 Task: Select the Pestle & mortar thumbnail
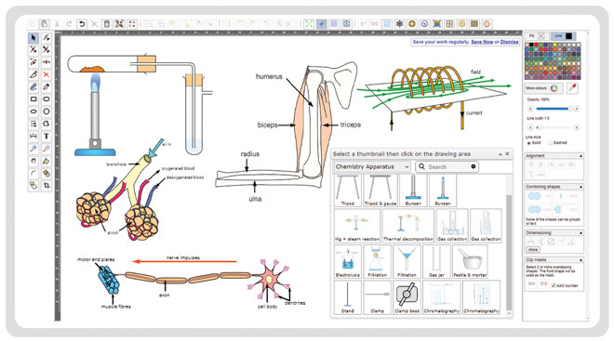[470, 262]
